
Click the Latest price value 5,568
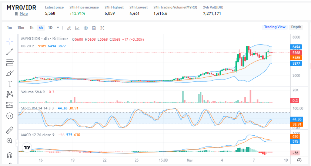pos(50,13)
